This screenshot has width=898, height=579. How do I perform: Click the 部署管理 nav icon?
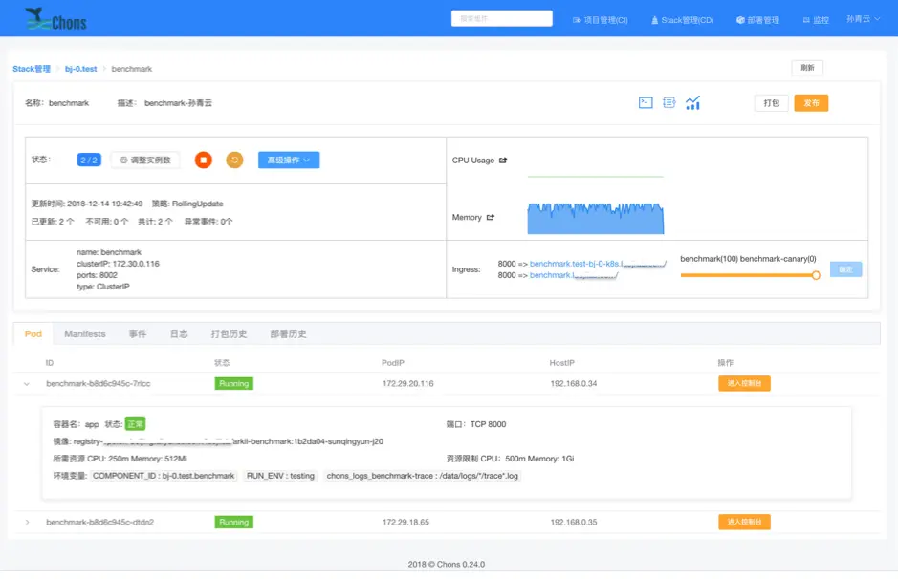(740, 20)
